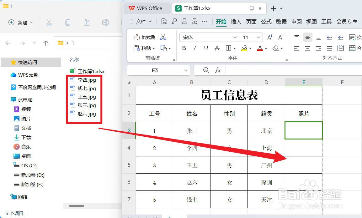Image resolution: width=362 pixels, height=218 pixels.
Task: Click Rename icon in File Explorer toolbar
Action: click(105, 23)
